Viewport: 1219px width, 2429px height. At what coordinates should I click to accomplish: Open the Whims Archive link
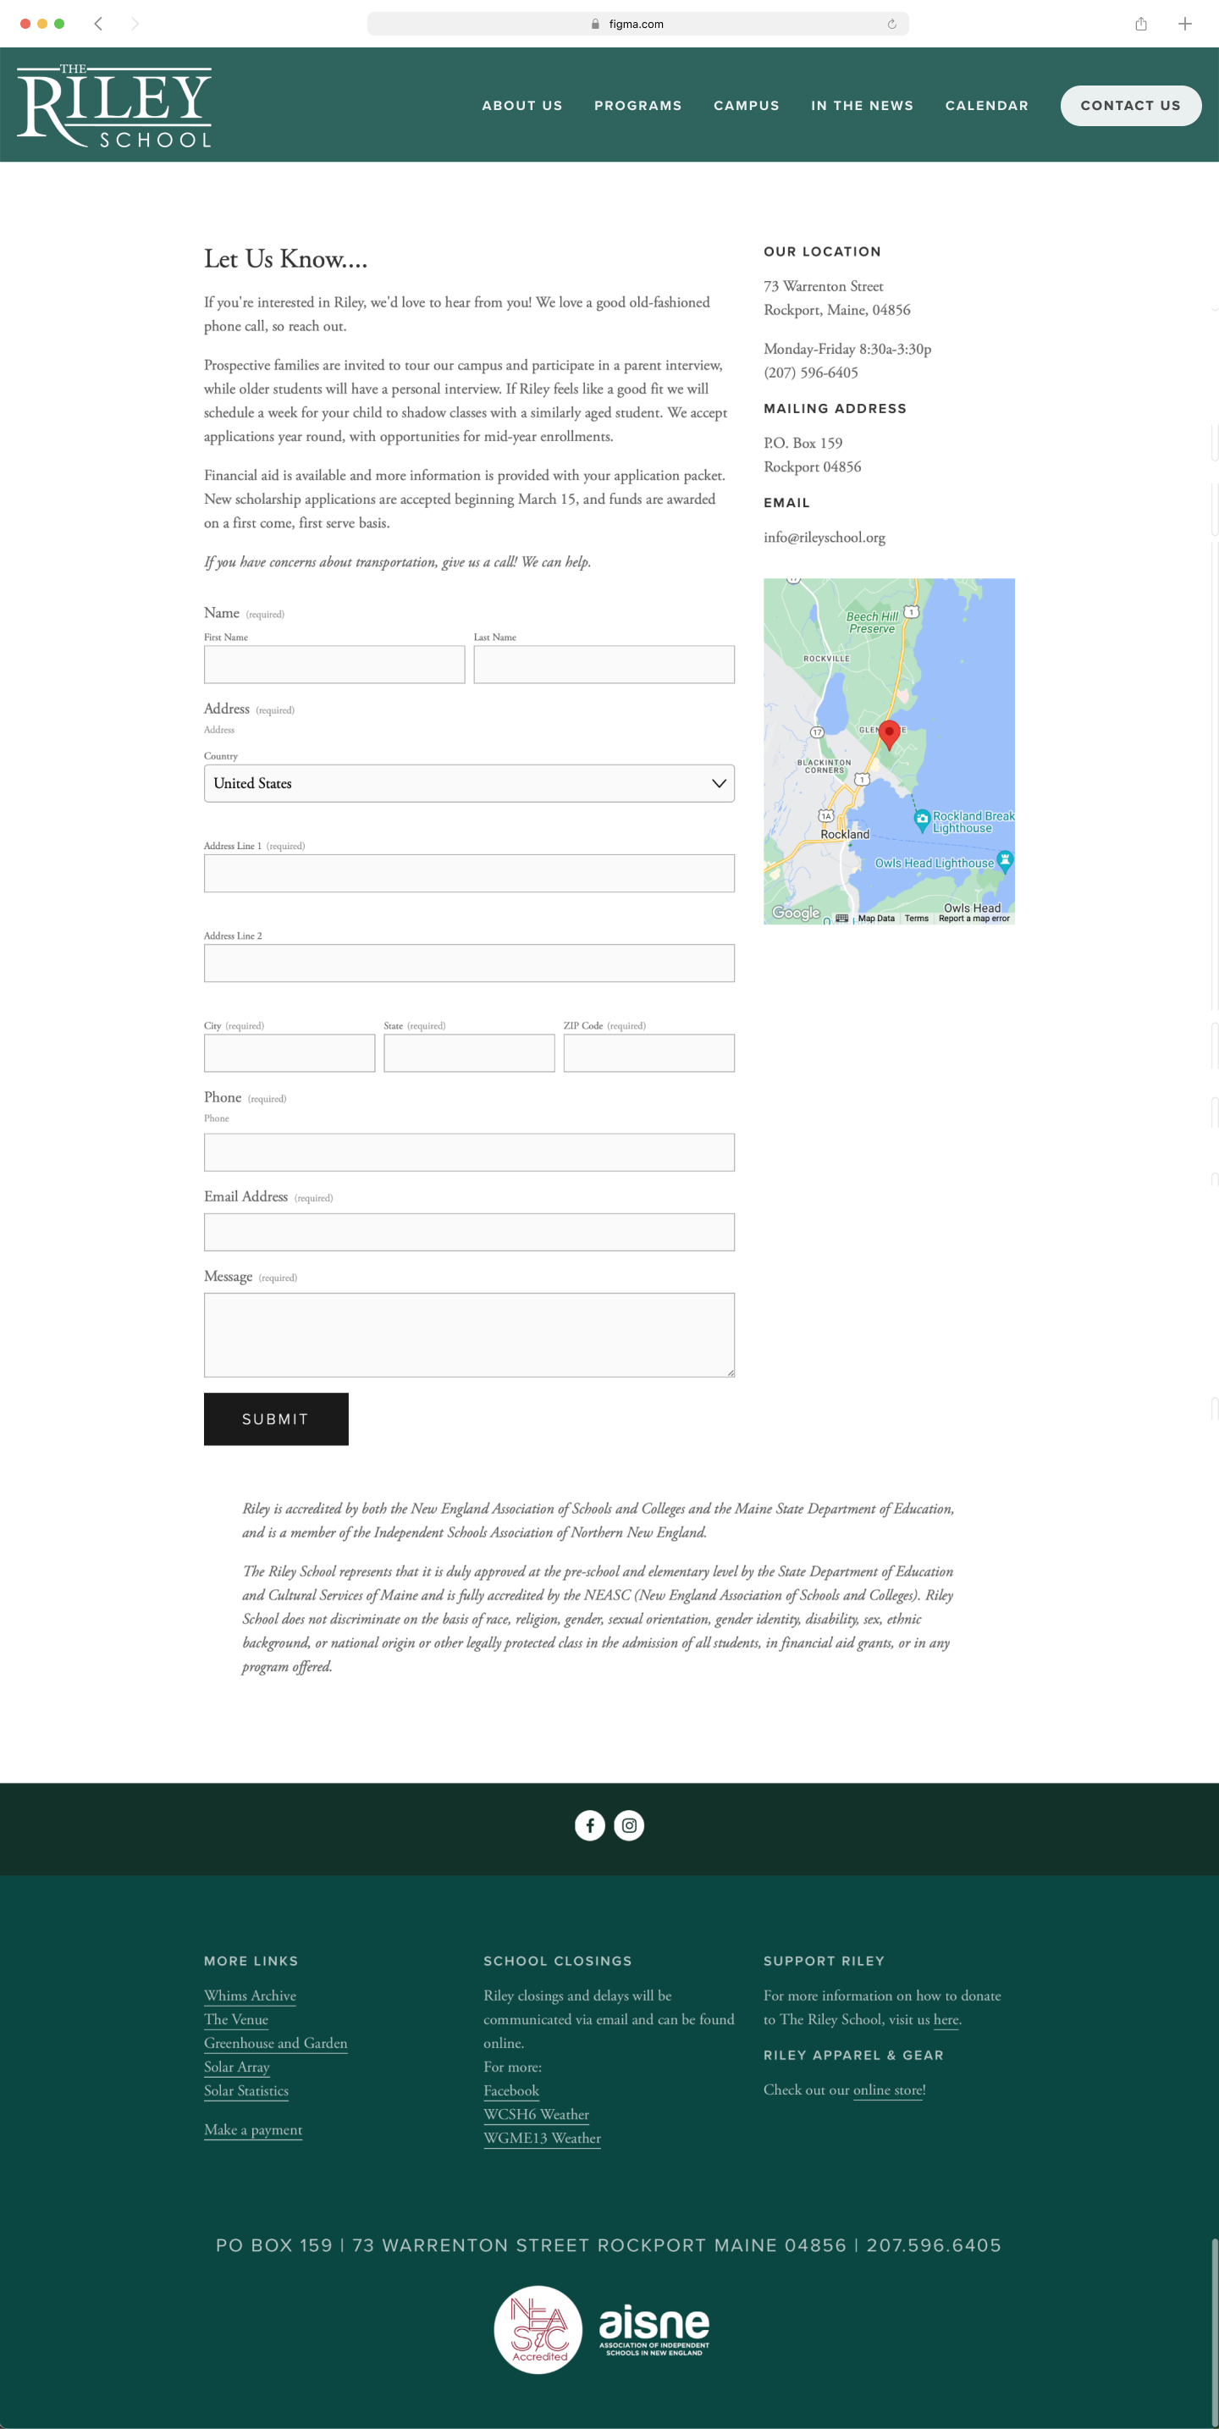point(250,1996)
